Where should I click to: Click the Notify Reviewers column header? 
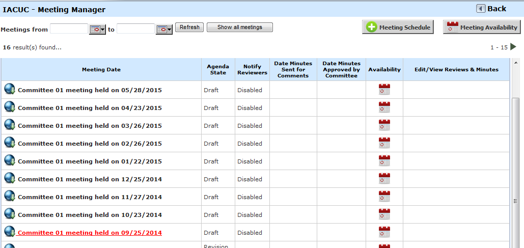[x=252, y=70]
